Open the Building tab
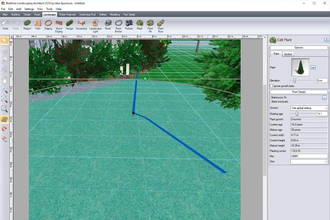 click(x=15, y=14)
